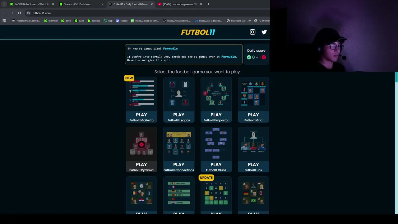Open Plataforma eLearning bookmark

[x=26, y=21]
